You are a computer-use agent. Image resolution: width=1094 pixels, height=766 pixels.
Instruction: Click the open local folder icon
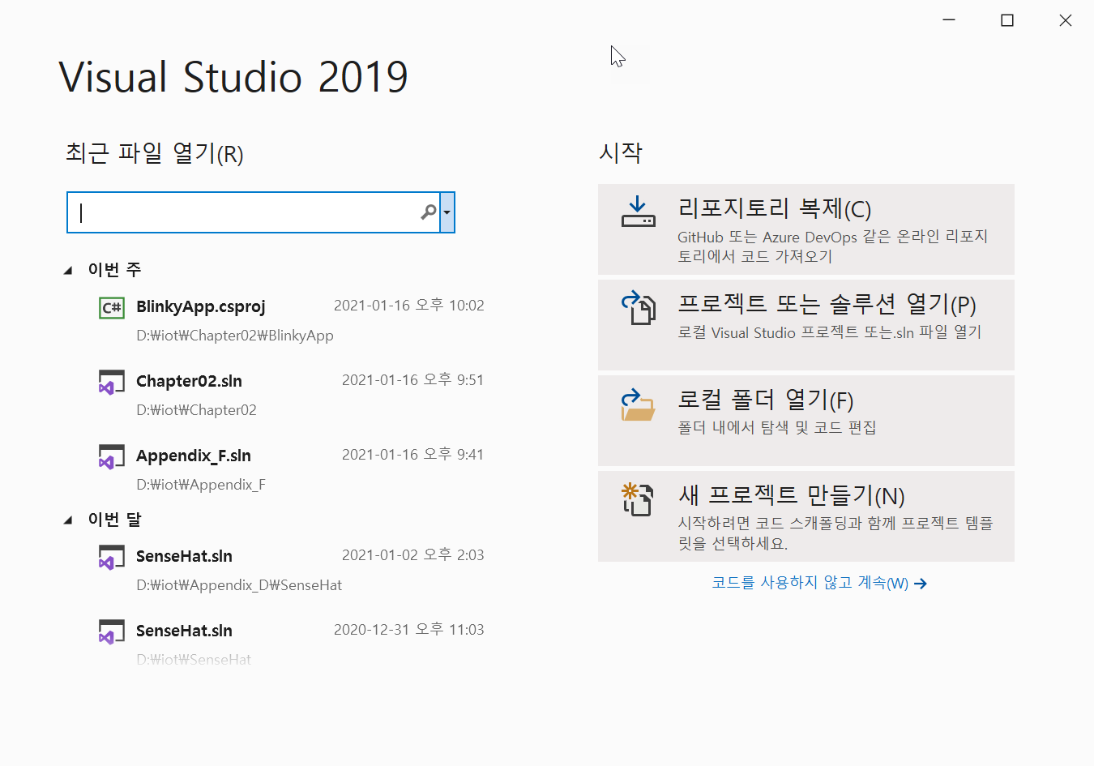point(638,404)
